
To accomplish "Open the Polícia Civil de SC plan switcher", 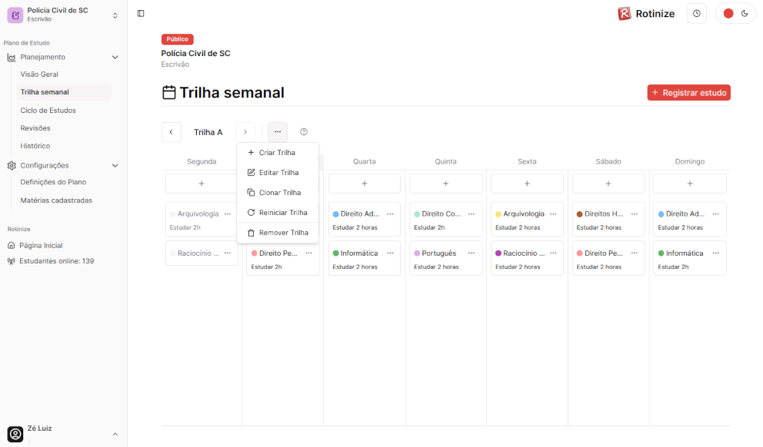I will point(63,15).
